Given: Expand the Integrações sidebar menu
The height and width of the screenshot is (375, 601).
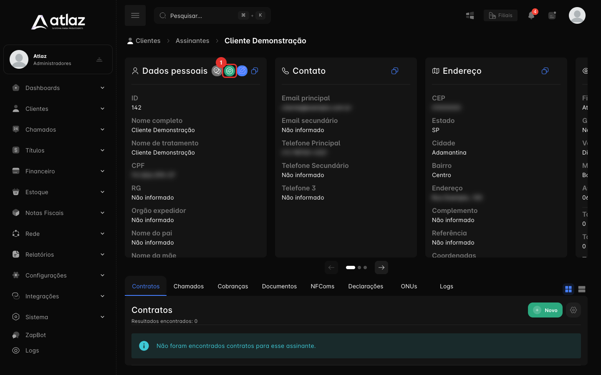Looking at the screenshot, I should tap(58, 296).
